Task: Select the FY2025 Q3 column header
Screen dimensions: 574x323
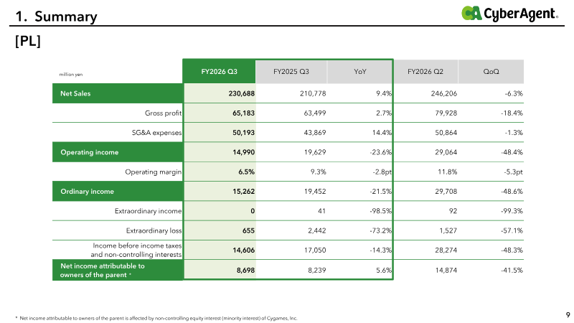Action: (x=291, y=71)
